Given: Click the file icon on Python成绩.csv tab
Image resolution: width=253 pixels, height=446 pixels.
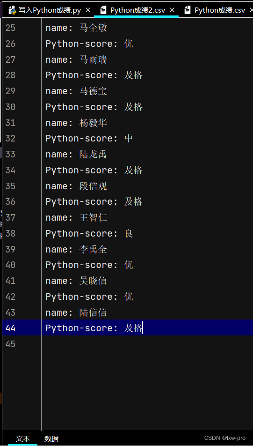Looking at the screenshot, I should [188, 10].
